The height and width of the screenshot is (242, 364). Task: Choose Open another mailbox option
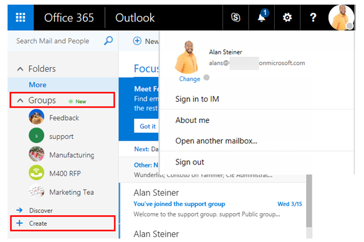point(216,141)
